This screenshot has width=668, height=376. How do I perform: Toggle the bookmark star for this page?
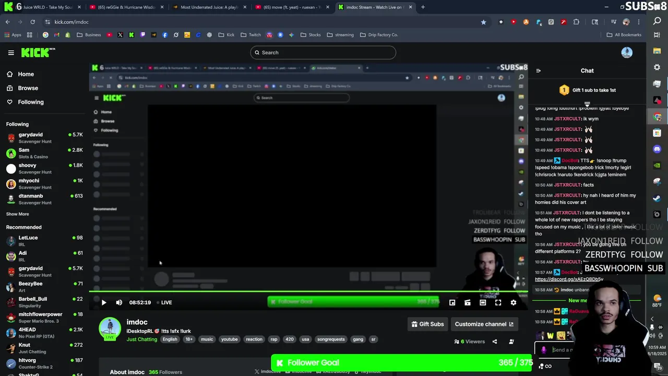(483, 22)
